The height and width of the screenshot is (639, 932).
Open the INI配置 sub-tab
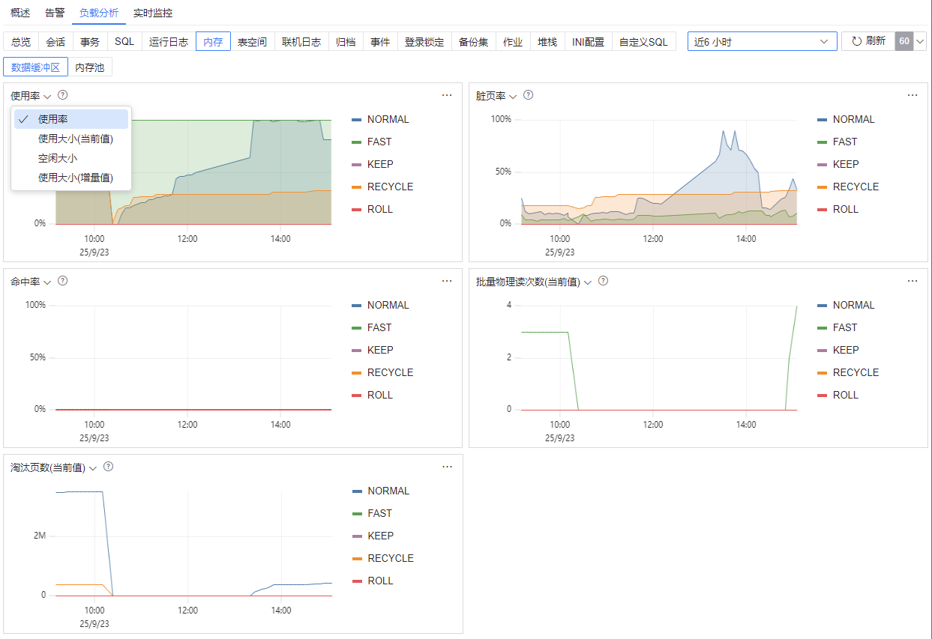pyautogui.click(x=588, y=42)
